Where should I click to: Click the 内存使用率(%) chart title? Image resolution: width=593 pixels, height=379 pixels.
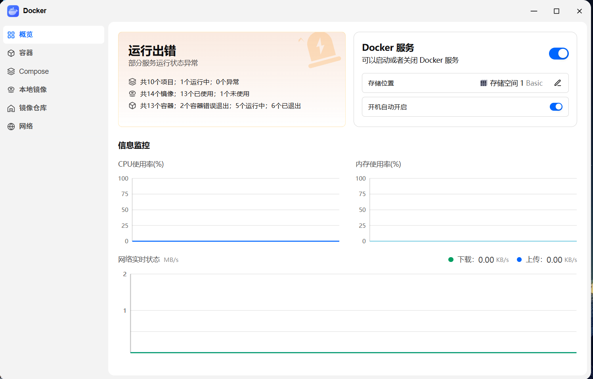378,164
